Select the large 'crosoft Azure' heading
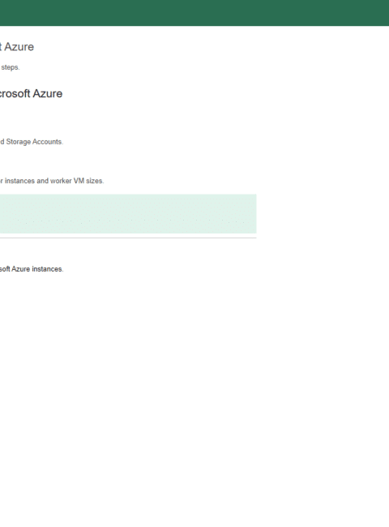This screenshot has width=389, height=527. 31,93
